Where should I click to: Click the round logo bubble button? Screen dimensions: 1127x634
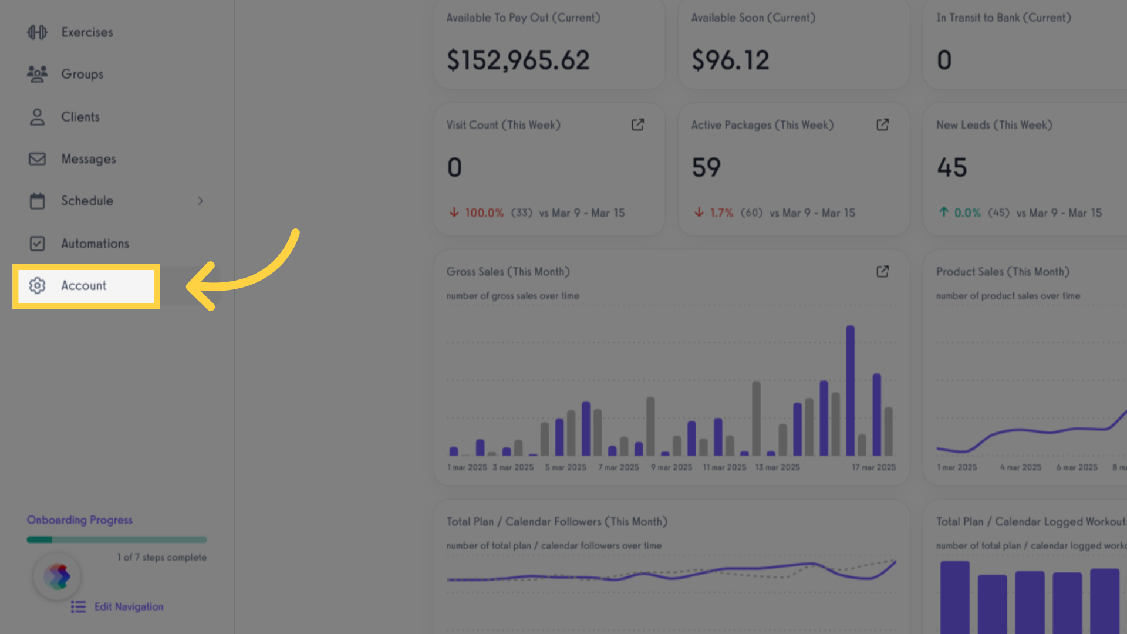57,576
